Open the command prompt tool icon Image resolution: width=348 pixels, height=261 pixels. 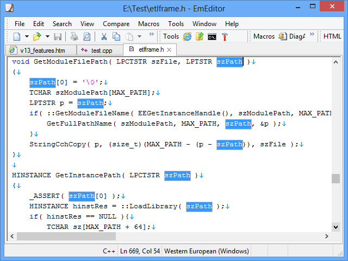pos(212,36)
